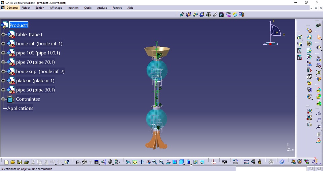Expand the table (tabe) tree node

[3, 34]
